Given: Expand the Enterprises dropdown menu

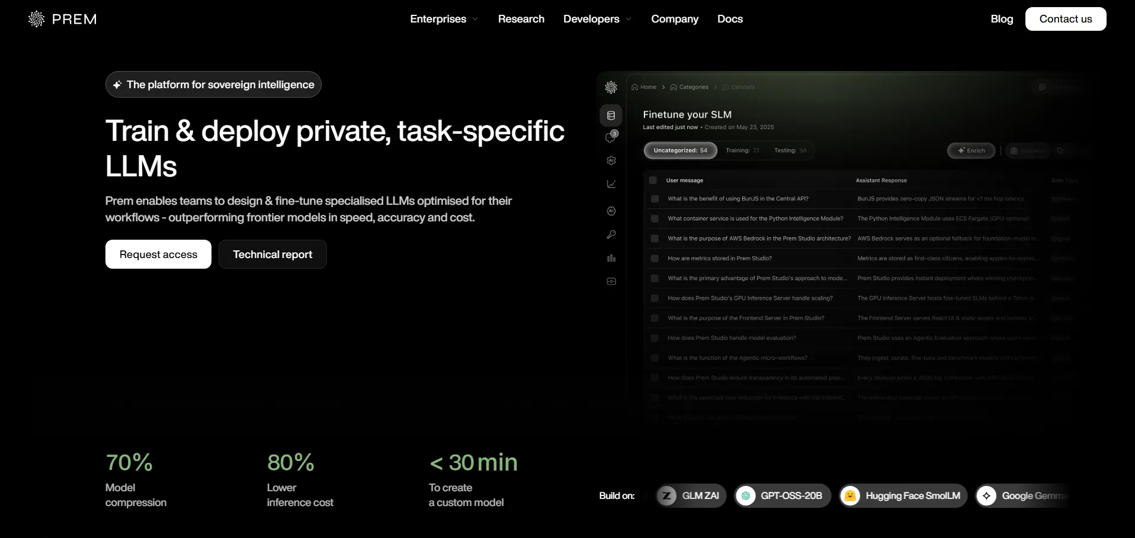Looking at the screenshot, I should click(444, 19).
